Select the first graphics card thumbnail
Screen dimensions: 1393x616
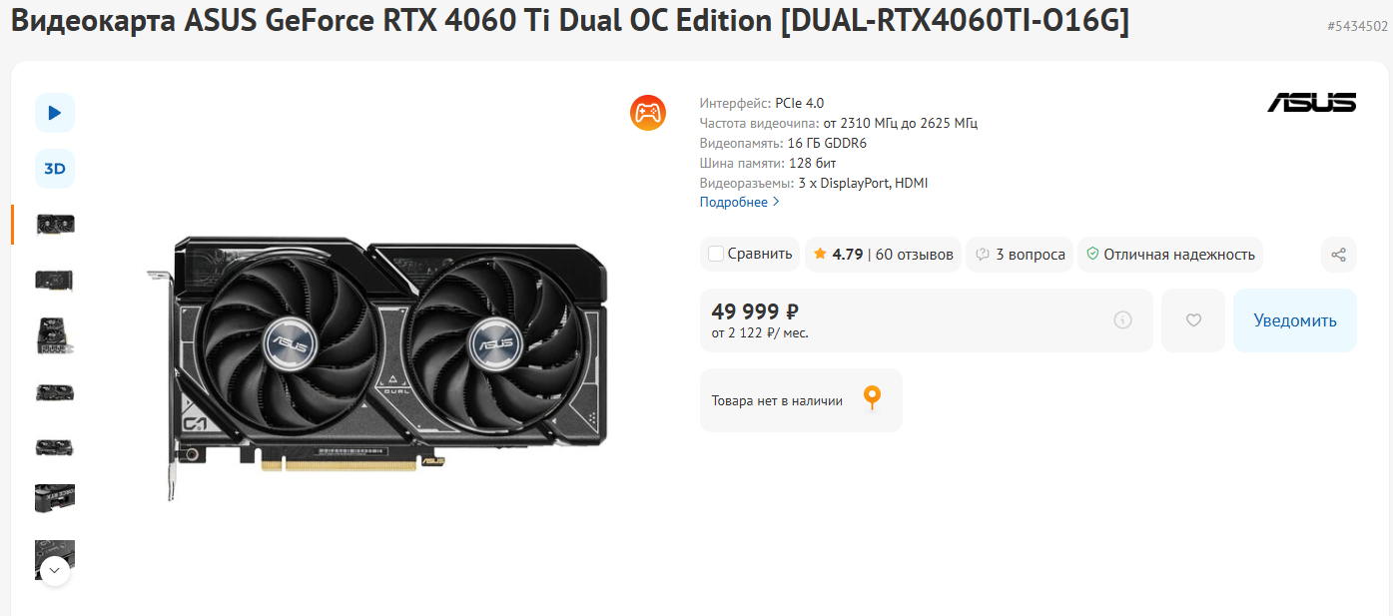coord(55,225)
